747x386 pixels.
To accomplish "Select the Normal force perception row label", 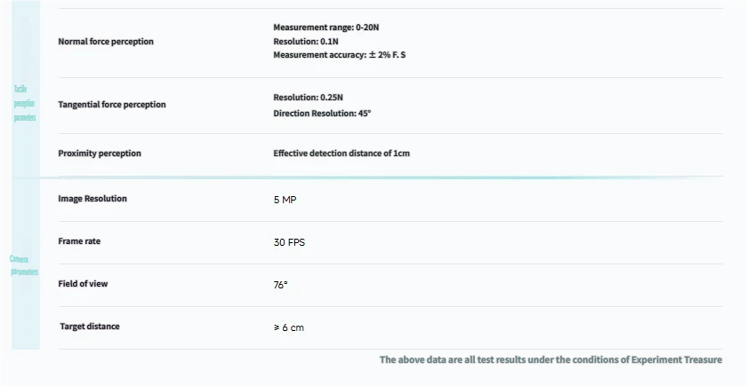I will pos(105,42).
